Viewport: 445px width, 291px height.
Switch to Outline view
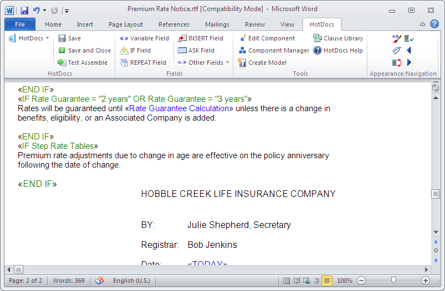(316, 281)
